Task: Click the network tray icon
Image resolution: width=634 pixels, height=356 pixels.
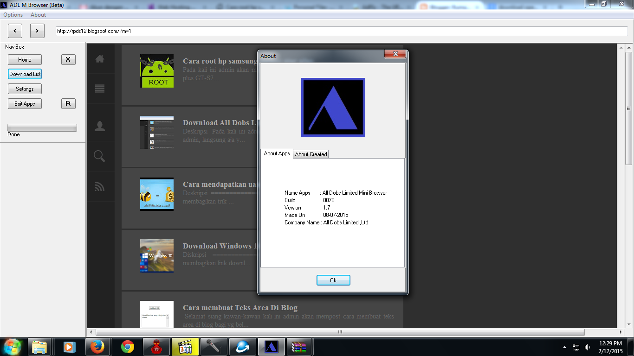Action: [x=576, y=347]
